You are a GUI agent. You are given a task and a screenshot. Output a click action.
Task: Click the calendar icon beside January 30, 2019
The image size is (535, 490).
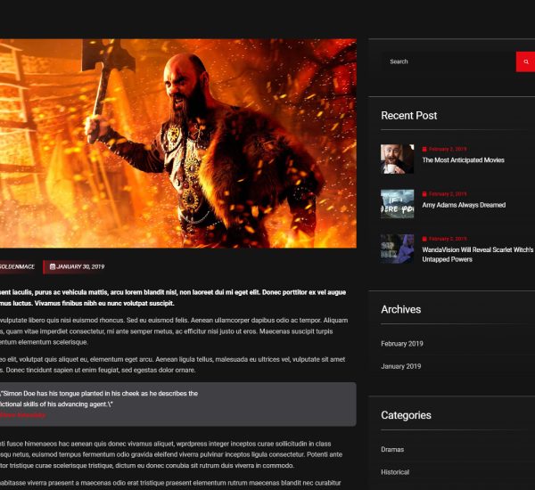click(53, 266)
